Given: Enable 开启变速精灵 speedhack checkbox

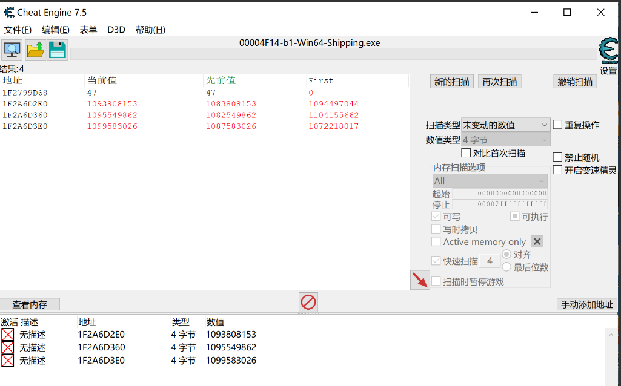Looking at the screenshot, I should (557, 170).
